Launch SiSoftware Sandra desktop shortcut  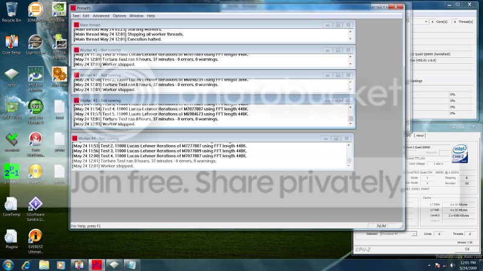[x=36, y=209]
